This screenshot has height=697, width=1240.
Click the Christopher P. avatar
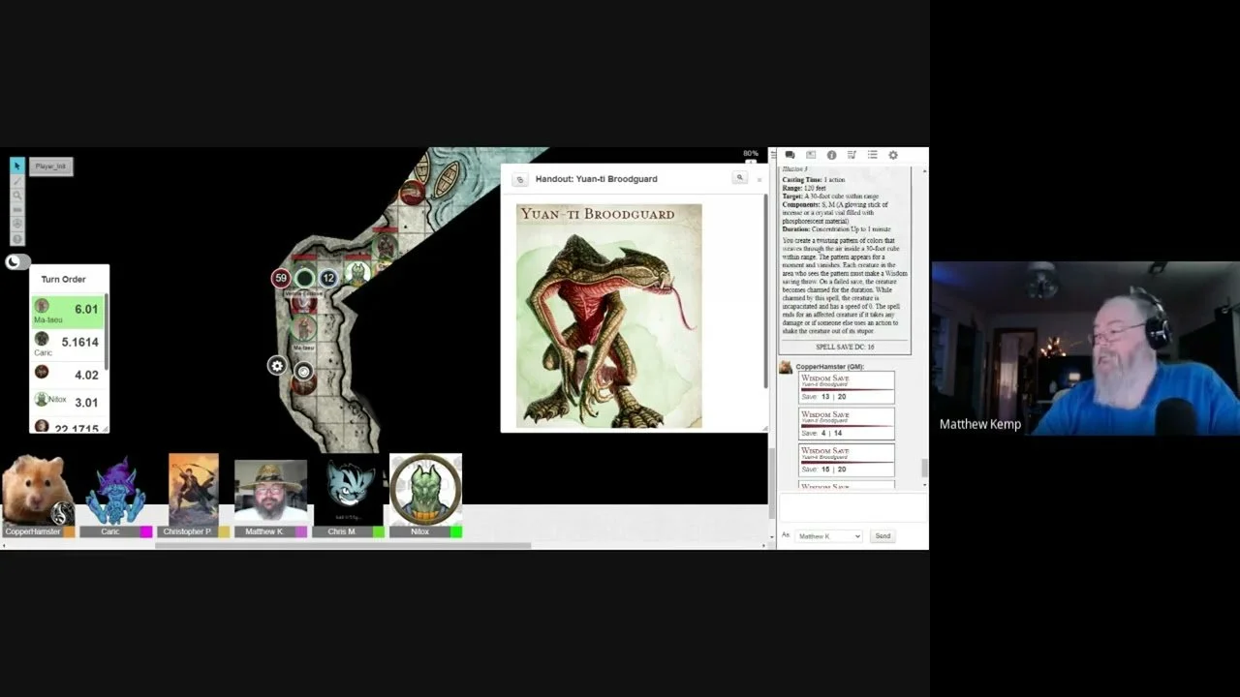(193, 490)
